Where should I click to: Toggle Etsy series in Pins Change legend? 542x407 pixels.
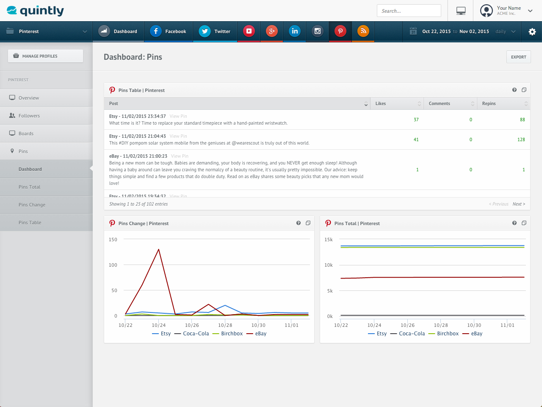pos(161,334)
